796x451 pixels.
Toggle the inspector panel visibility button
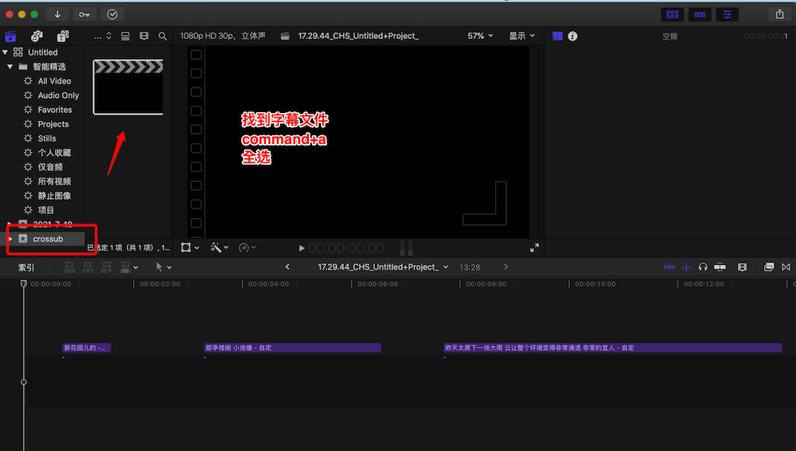[727, 14]
